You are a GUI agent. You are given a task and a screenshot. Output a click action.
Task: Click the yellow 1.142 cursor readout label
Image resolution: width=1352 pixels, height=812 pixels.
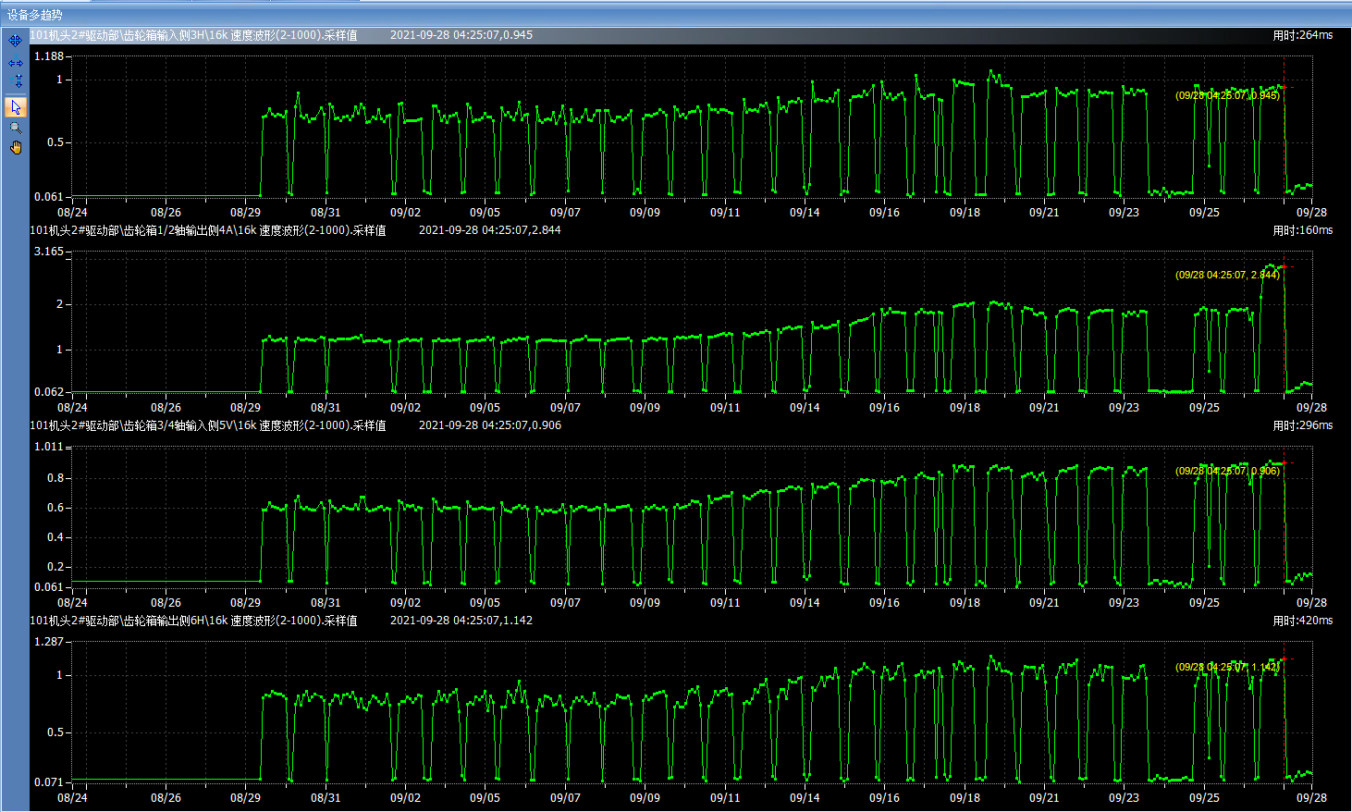point(1227,667)
